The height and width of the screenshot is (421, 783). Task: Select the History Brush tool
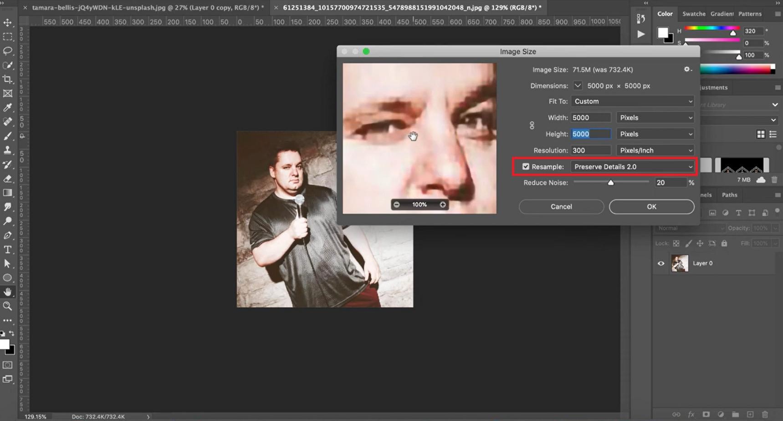(8, 164)
